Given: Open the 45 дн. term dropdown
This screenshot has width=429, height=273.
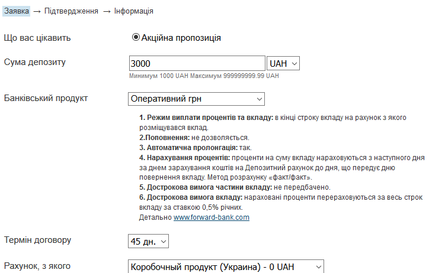Looking at the screenshot, I should point(148,241).
